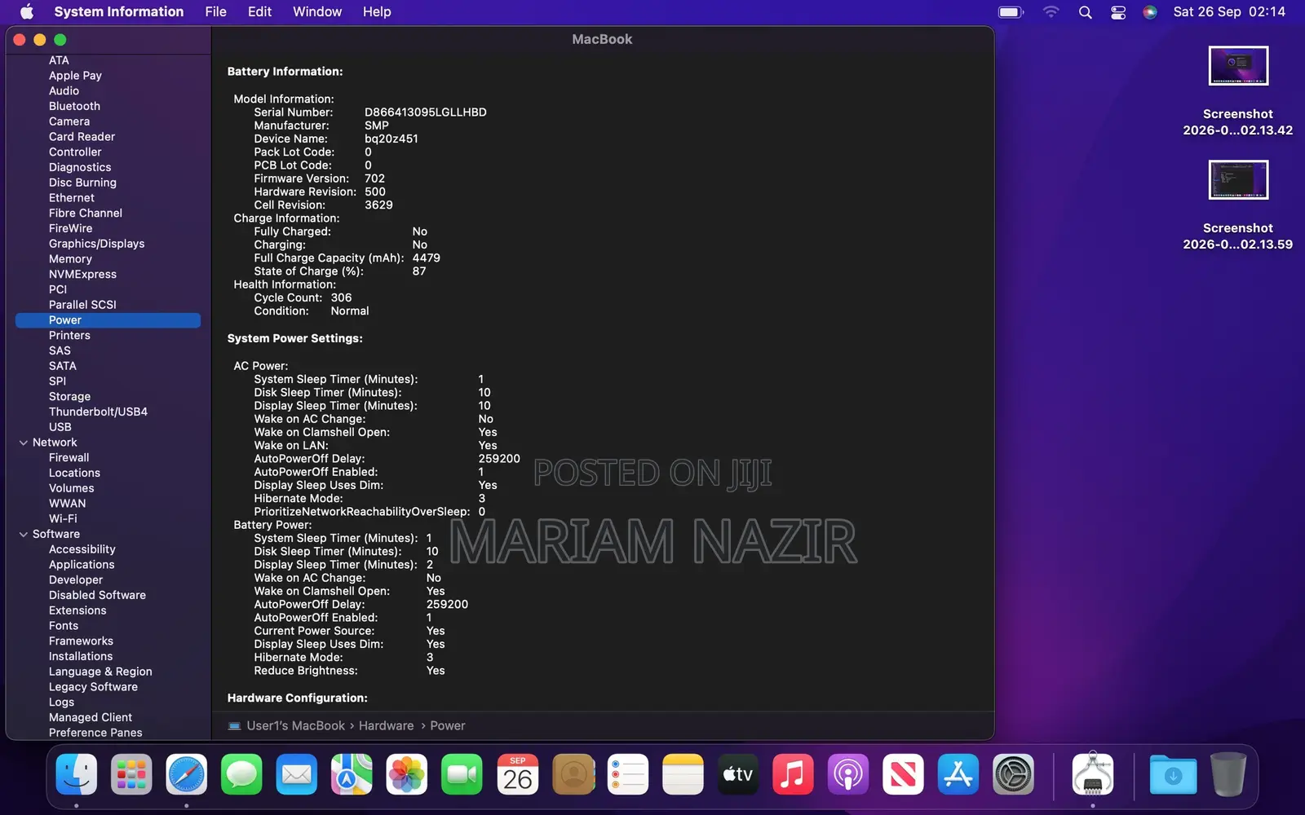
Task: Launch Safari from the Dock
Action: click(187, 773)
